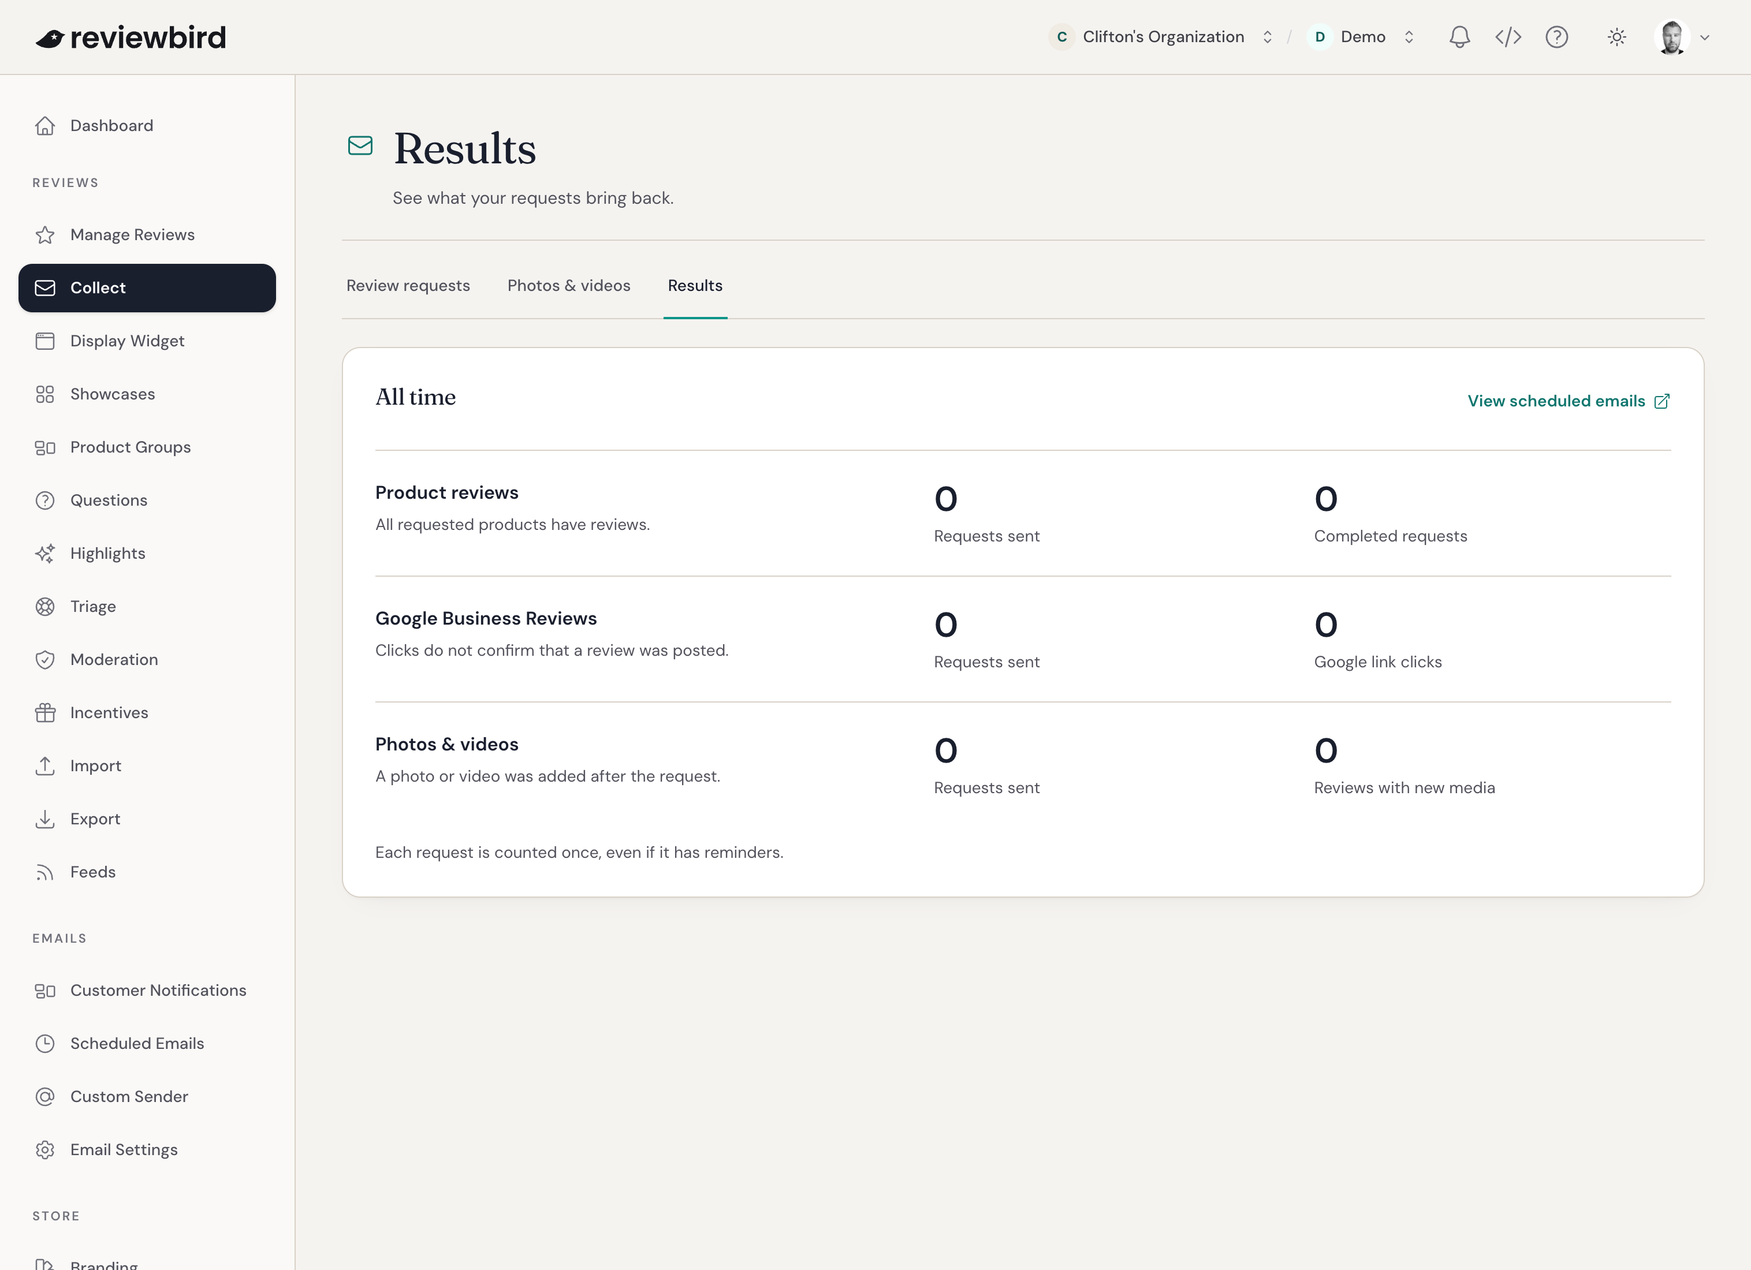This screenshot has height=1270, width=1751.
Task: Select the Collect sidebar item
Action: point(147,288)
